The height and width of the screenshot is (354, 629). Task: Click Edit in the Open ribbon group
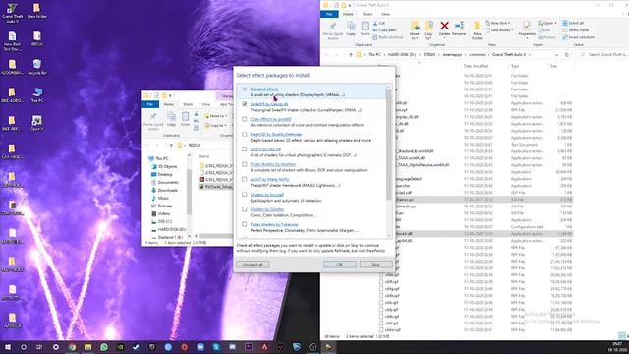point(544,30)
